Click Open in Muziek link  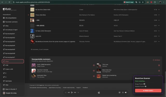[11, 89]
